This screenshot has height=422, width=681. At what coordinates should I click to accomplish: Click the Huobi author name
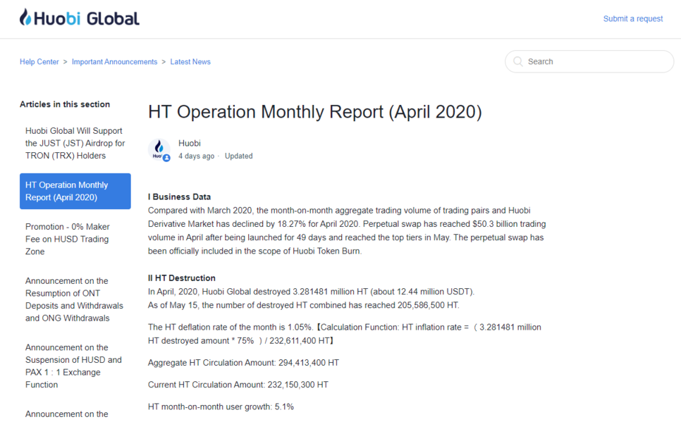190,143
